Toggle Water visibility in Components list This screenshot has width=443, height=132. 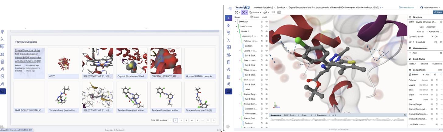(432, 95)
